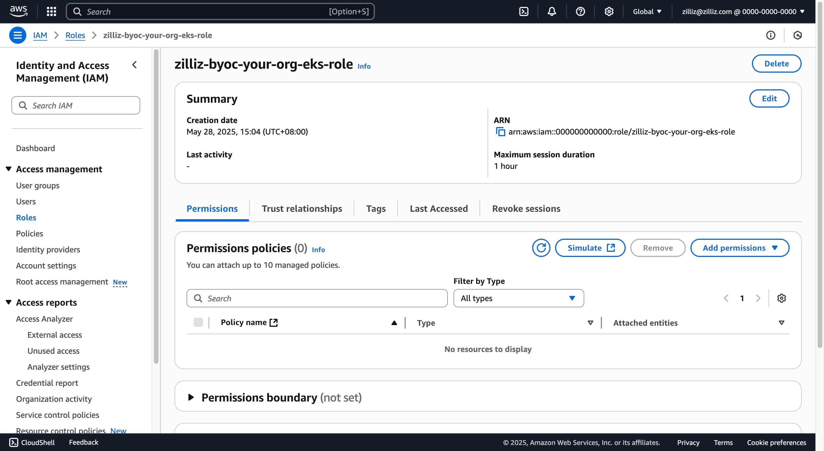
Task: Open settings gear in top navigation bar
Action: click(x=609, y=11)
